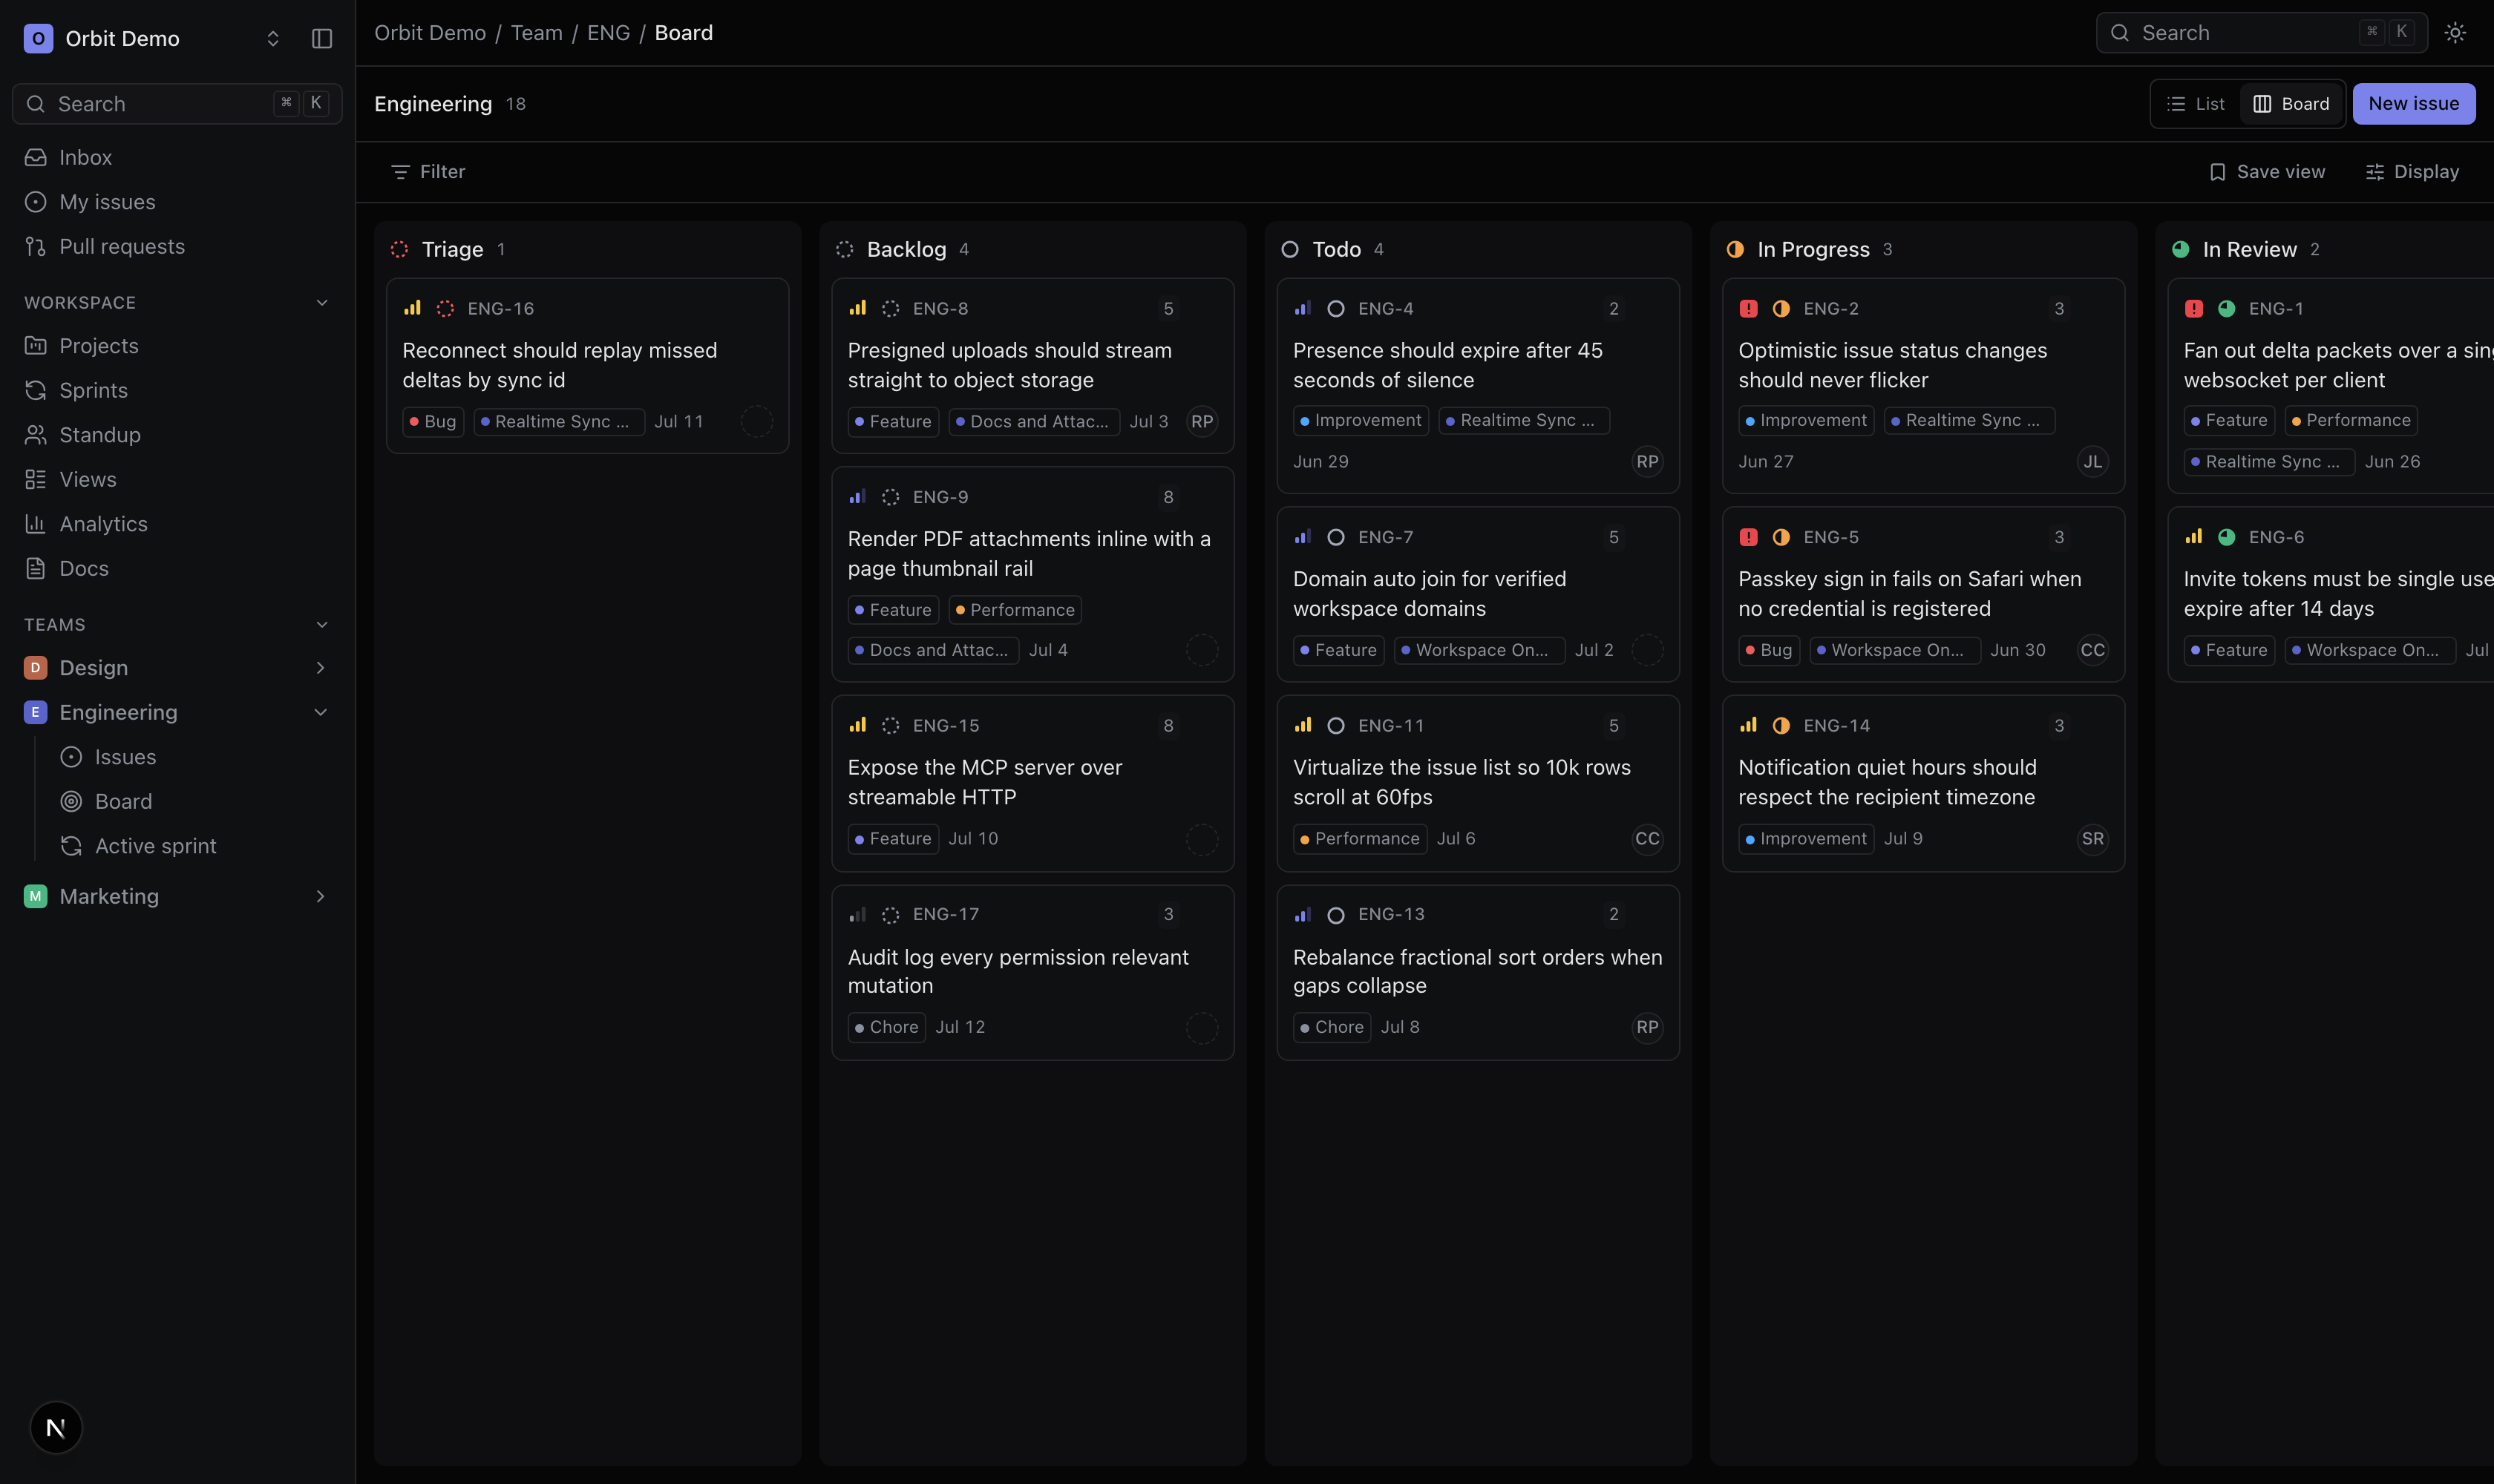
Task: Click the Team breadcrumb
Action: point(536,33)
